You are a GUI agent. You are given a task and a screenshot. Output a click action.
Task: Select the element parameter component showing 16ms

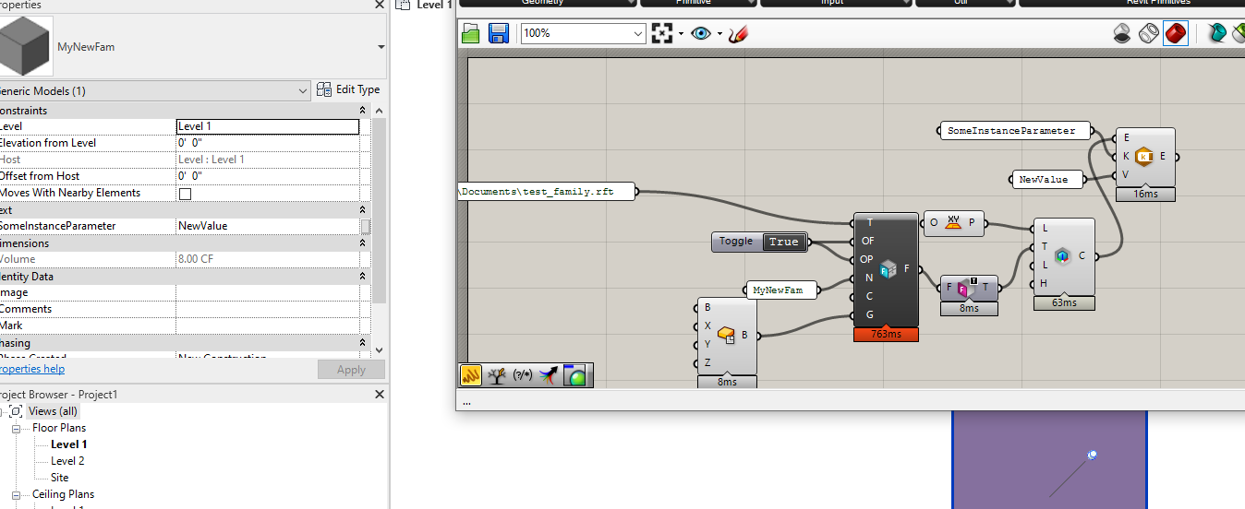[1145, 157]
